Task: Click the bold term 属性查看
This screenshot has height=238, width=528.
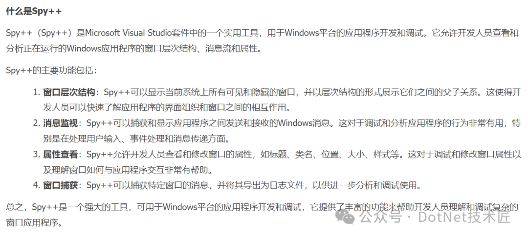Action: pos(61,155)
